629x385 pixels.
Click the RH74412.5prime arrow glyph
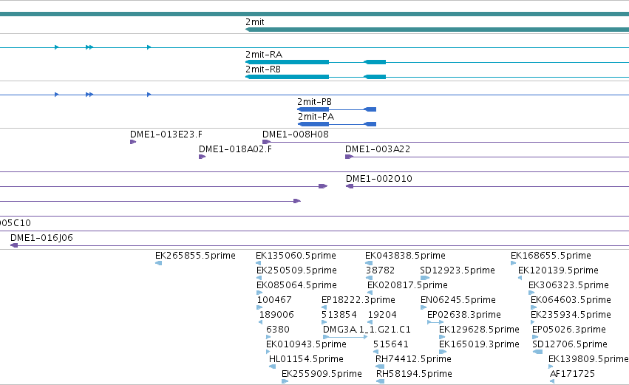380,367
